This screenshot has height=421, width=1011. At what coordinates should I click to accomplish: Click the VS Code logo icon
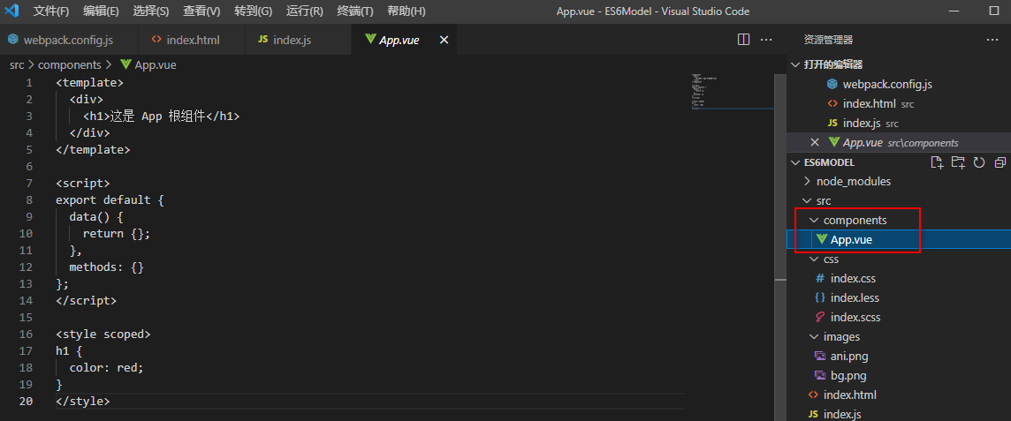click(11, 11)
